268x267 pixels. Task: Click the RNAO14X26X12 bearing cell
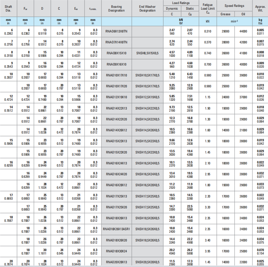[x=116, y=130]
